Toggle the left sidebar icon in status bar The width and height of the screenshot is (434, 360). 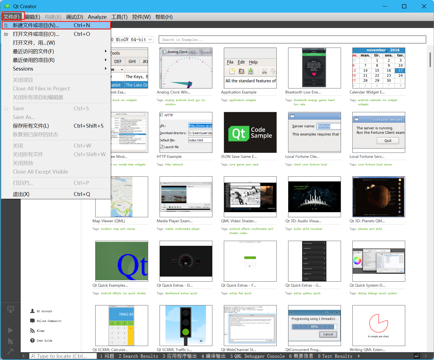coord(24,356)
